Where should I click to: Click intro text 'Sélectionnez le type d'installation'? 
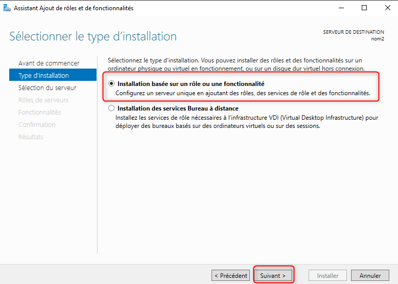[236, 64]
